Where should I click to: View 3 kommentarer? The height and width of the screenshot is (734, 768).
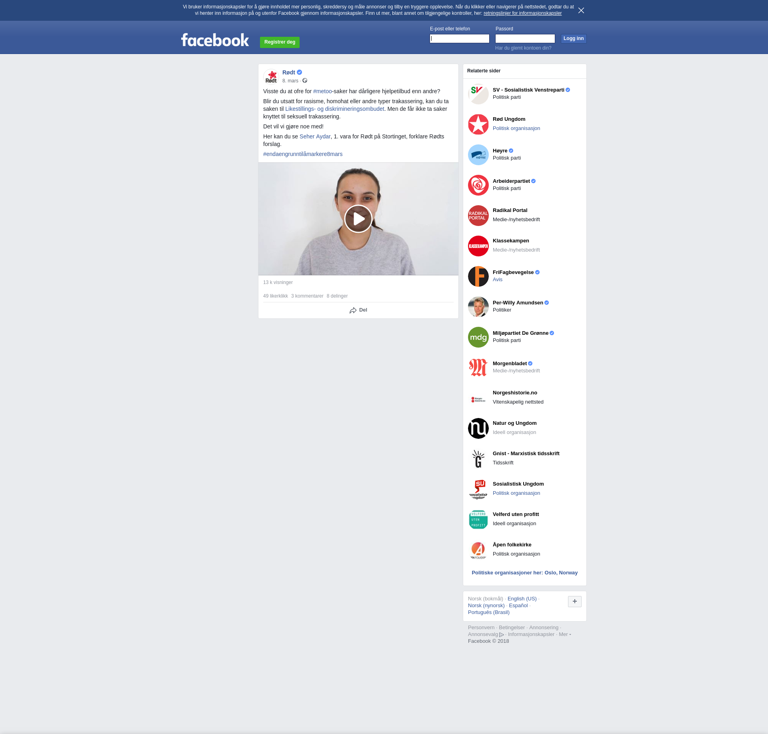point(307,296)
